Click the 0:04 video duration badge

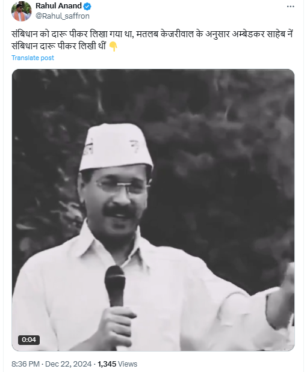coord(29,340)
